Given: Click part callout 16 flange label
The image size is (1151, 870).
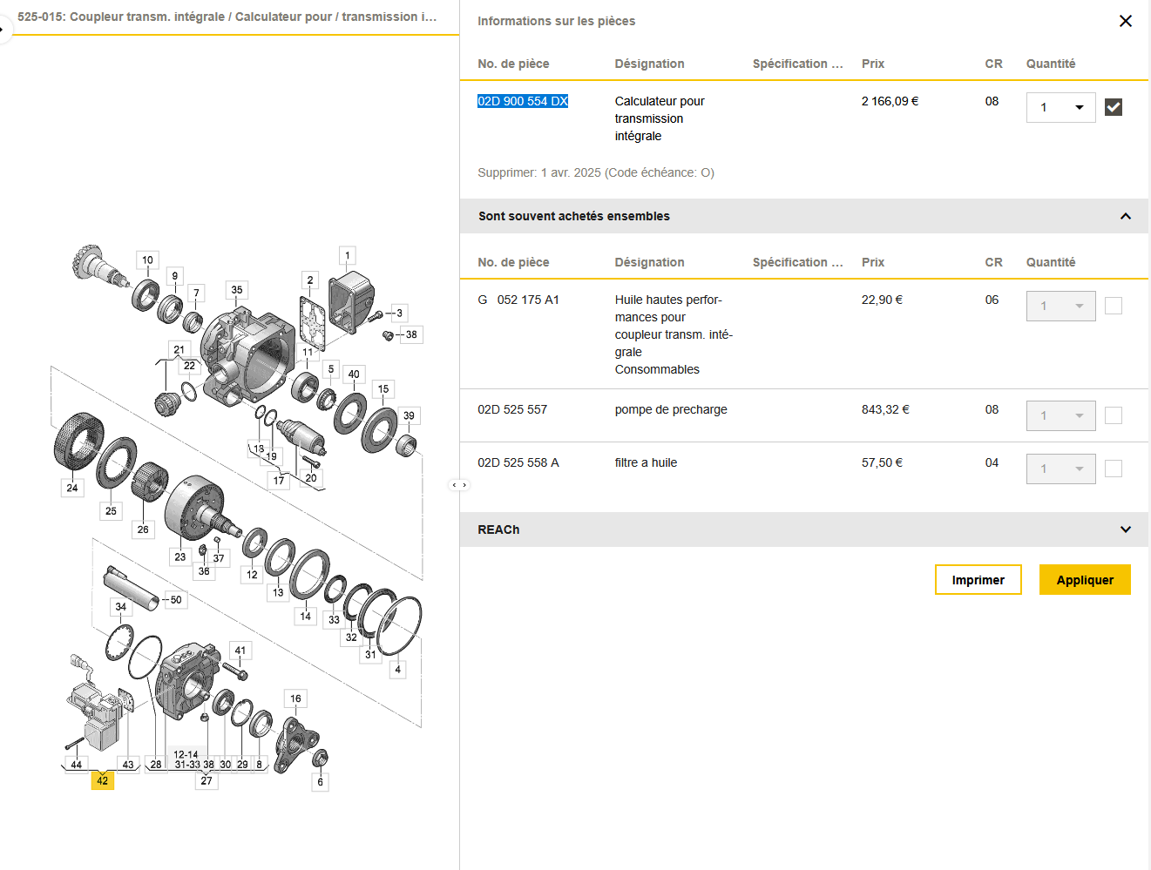Looking at the screenshot, I should (x=295, y=698).
